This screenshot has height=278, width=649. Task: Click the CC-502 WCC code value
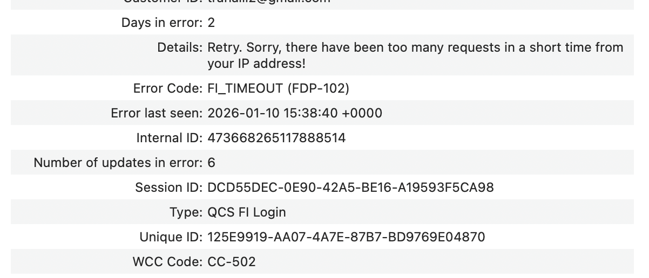click(232, 262)
